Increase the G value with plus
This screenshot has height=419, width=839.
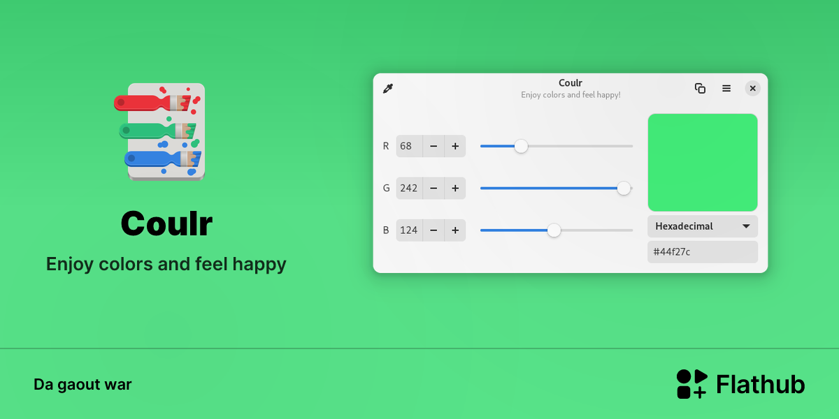pos(455,188)
